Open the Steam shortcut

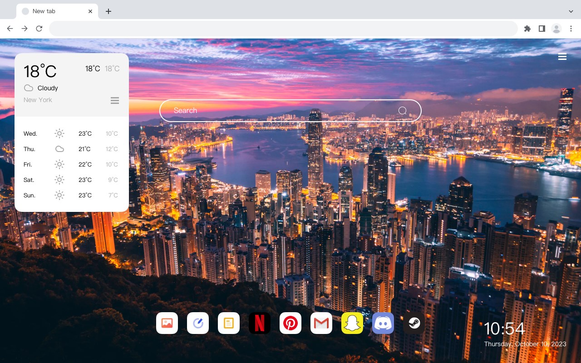click(414, 323)
